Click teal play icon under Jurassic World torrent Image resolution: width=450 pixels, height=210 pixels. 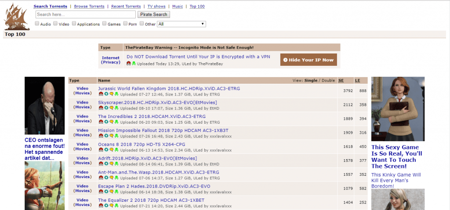tap(106, 94)
